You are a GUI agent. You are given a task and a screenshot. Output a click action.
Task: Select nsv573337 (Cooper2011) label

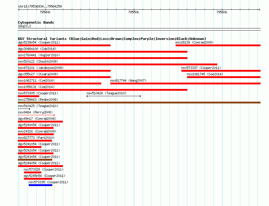pyautogui.click(x=201, y=68)
